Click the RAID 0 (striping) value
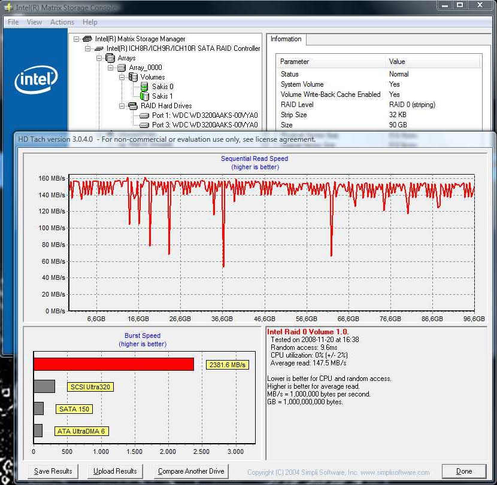Screen dimensions: 497x485 412,105
